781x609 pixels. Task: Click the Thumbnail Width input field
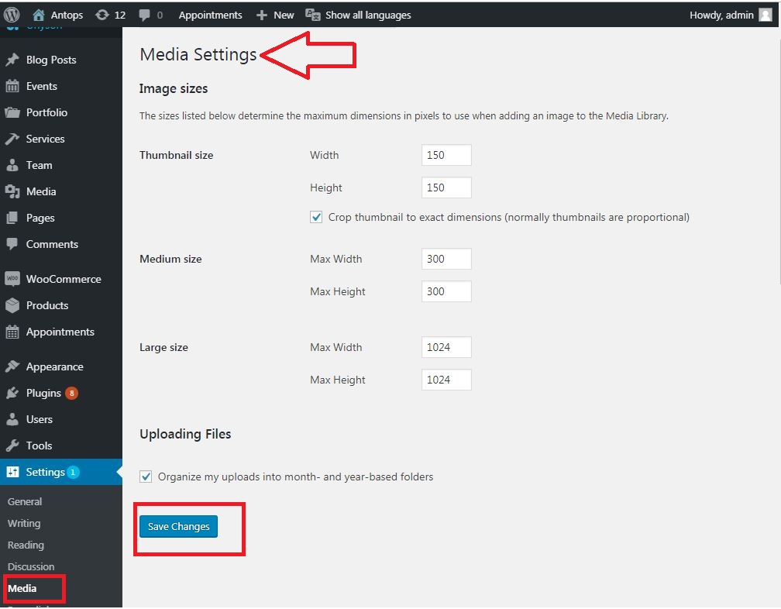[446, 155]
